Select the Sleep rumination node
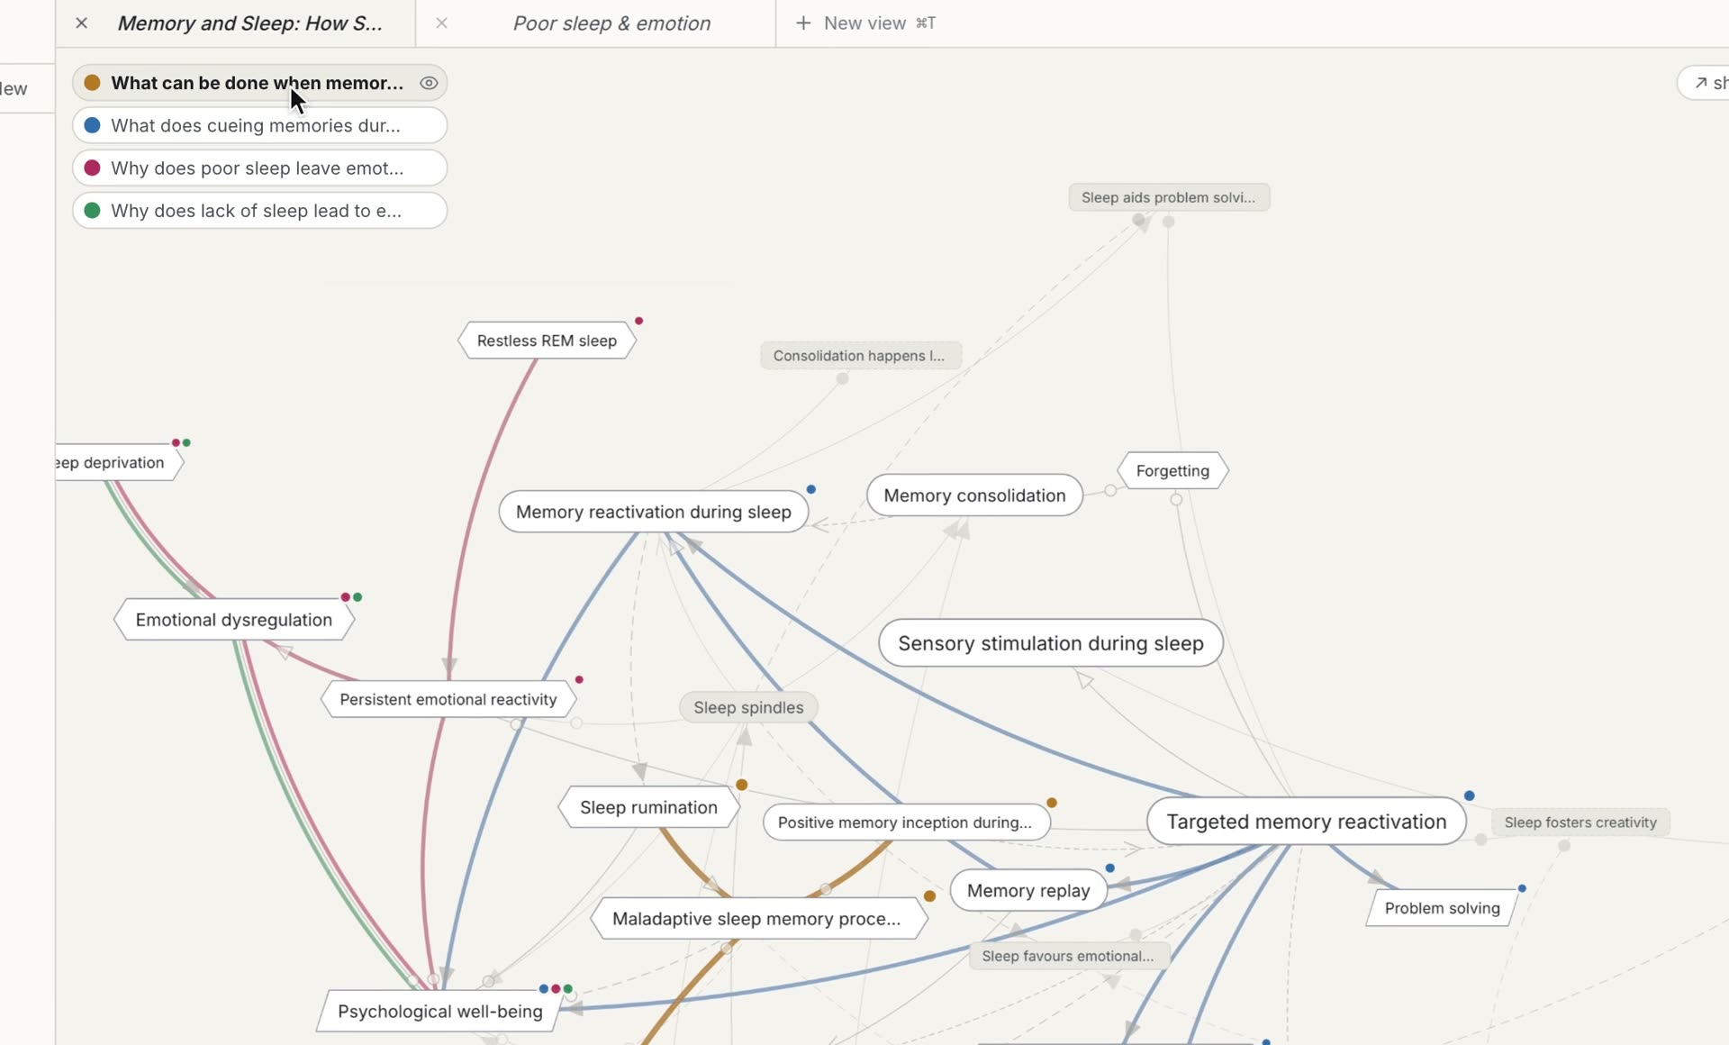The height and width of the screenshot is (1045, 1729). tap(648, 807)
